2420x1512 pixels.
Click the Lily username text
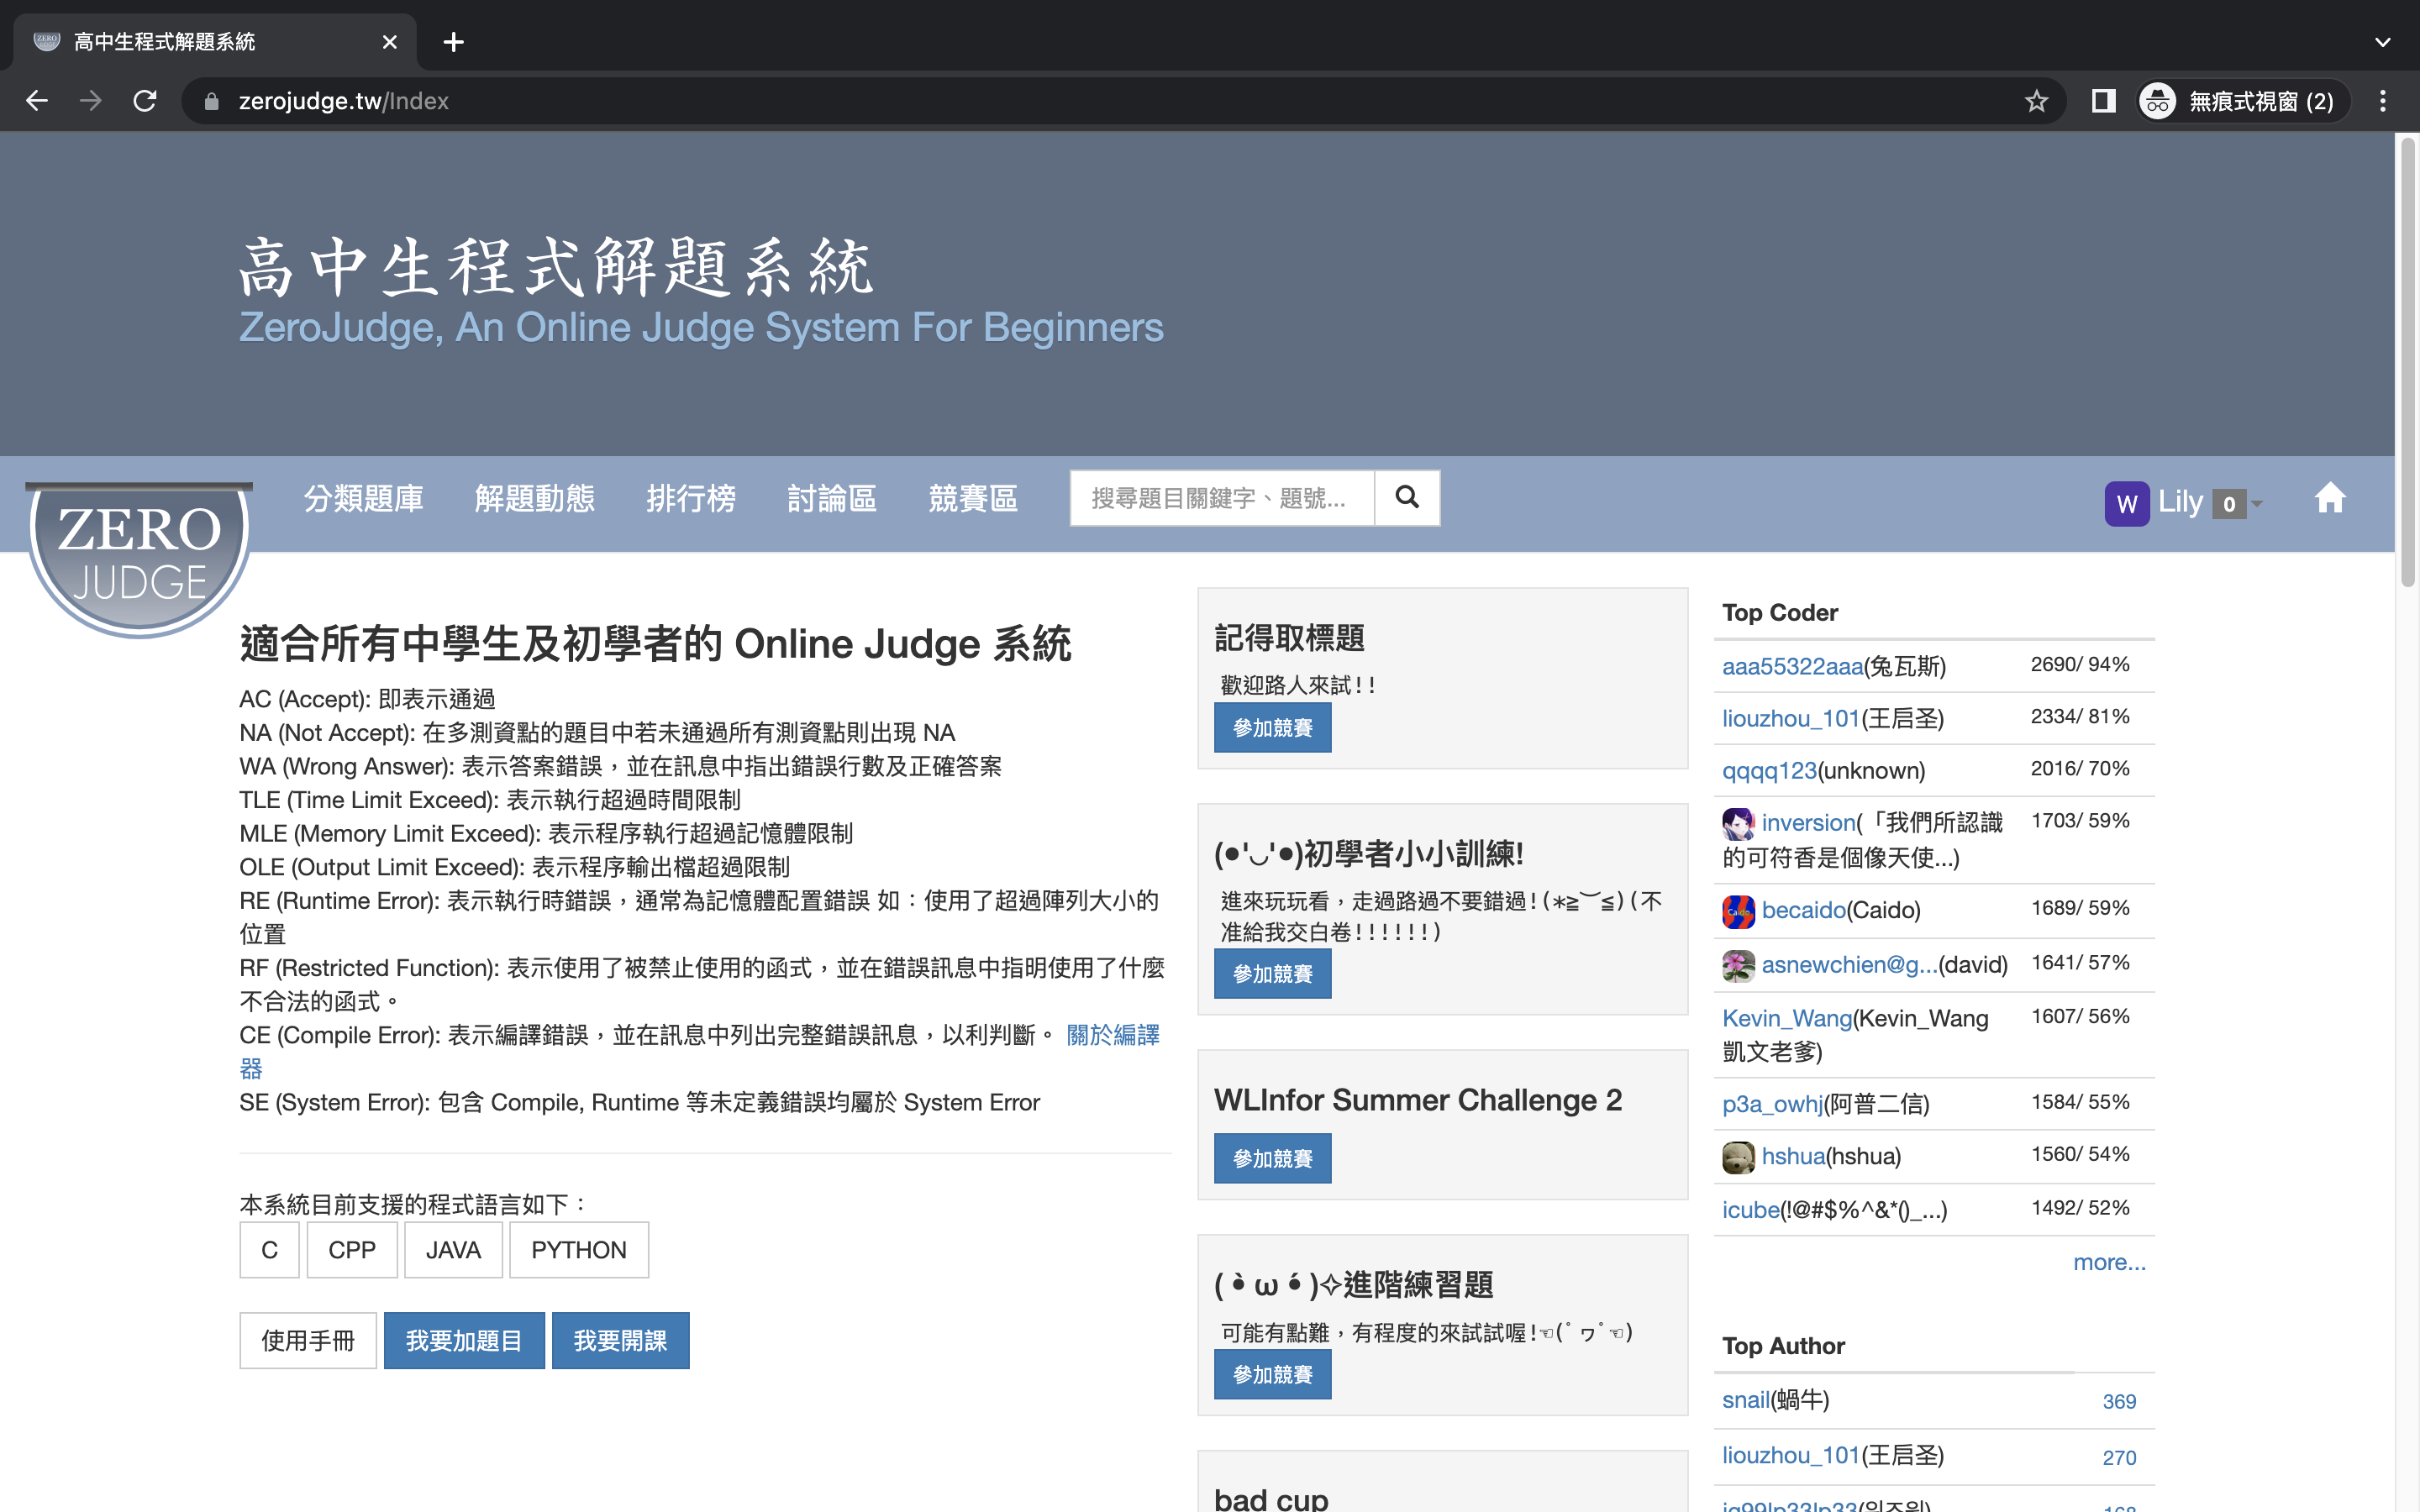coord(2180,501)
